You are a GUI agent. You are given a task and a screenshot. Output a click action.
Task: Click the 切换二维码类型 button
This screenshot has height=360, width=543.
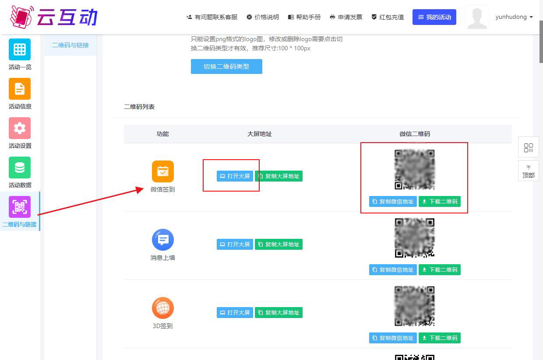coord(226,66)
